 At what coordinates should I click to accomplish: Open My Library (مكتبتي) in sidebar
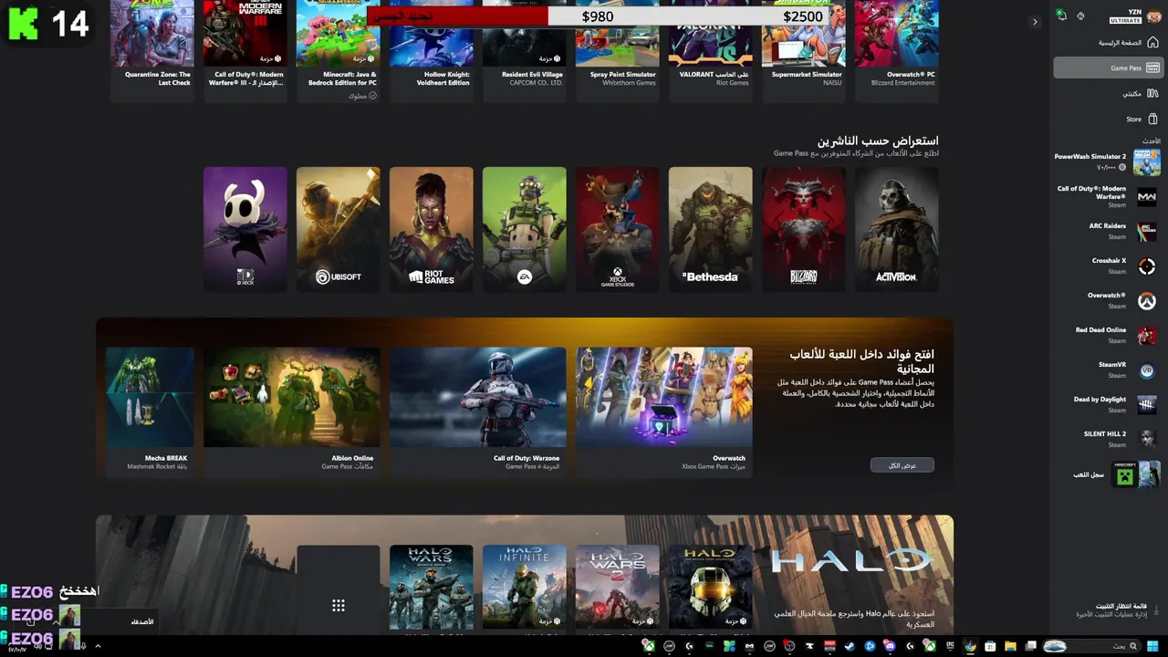coord(1108,93)
